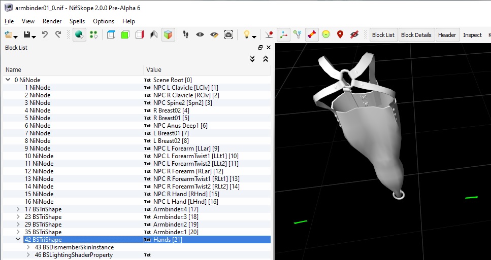Expand the 29 BSTriShape row
This screenshot has height=260, width=491.
click(x=18, y=224)
